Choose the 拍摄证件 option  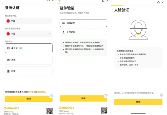[x=83, y=23]
